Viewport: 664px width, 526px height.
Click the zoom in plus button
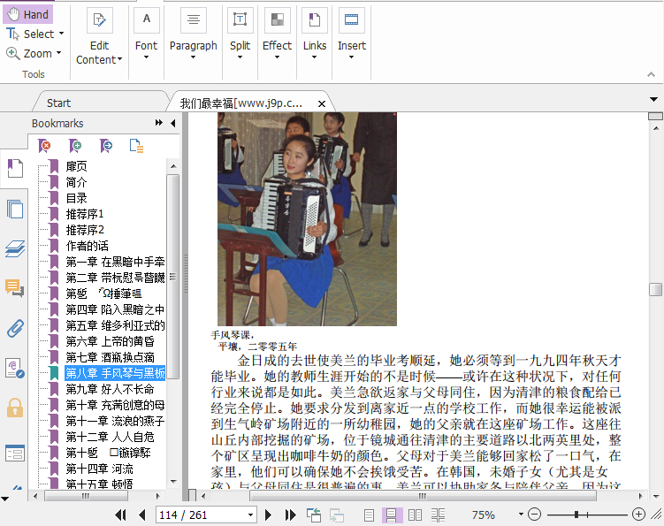[639, 515]
